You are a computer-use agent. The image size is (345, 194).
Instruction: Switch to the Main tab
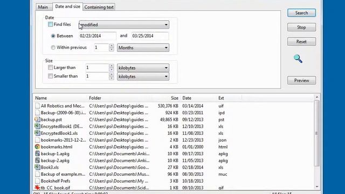click(x=43, y=7)
